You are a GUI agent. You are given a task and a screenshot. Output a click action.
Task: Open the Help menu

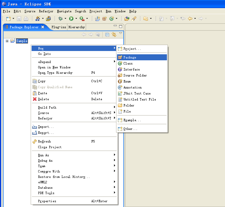click(x=133, y=11)
